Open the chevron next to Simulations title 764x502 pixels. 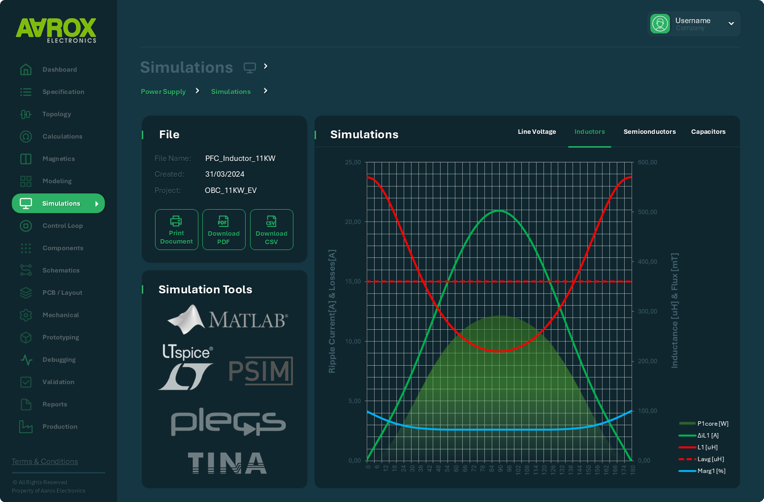pos(265,66)
